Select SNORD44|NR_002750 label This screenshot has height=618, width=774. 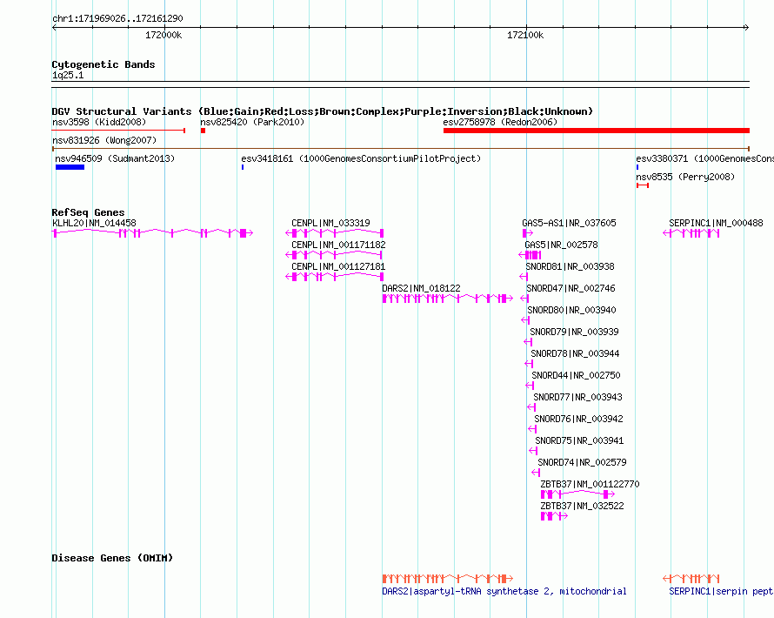pyautogui.click(x=576, y=375)
